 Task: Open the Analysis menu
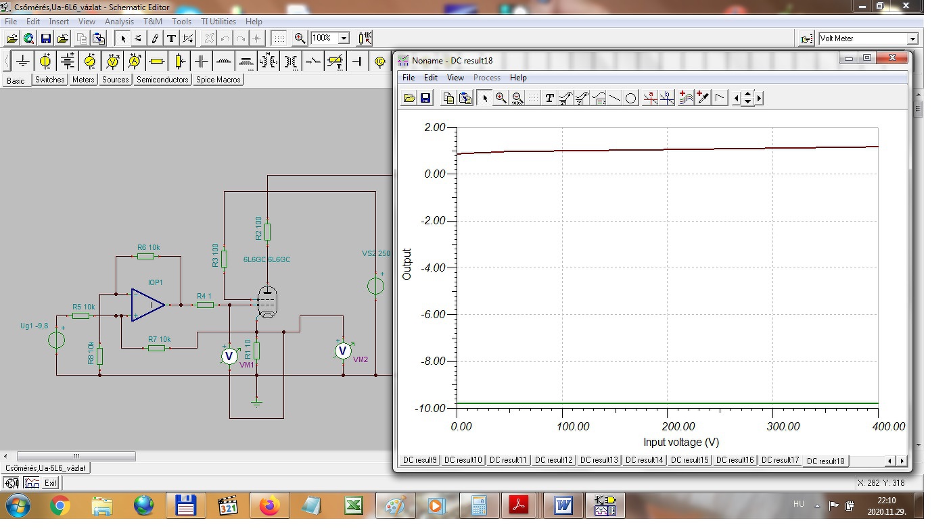119,22
